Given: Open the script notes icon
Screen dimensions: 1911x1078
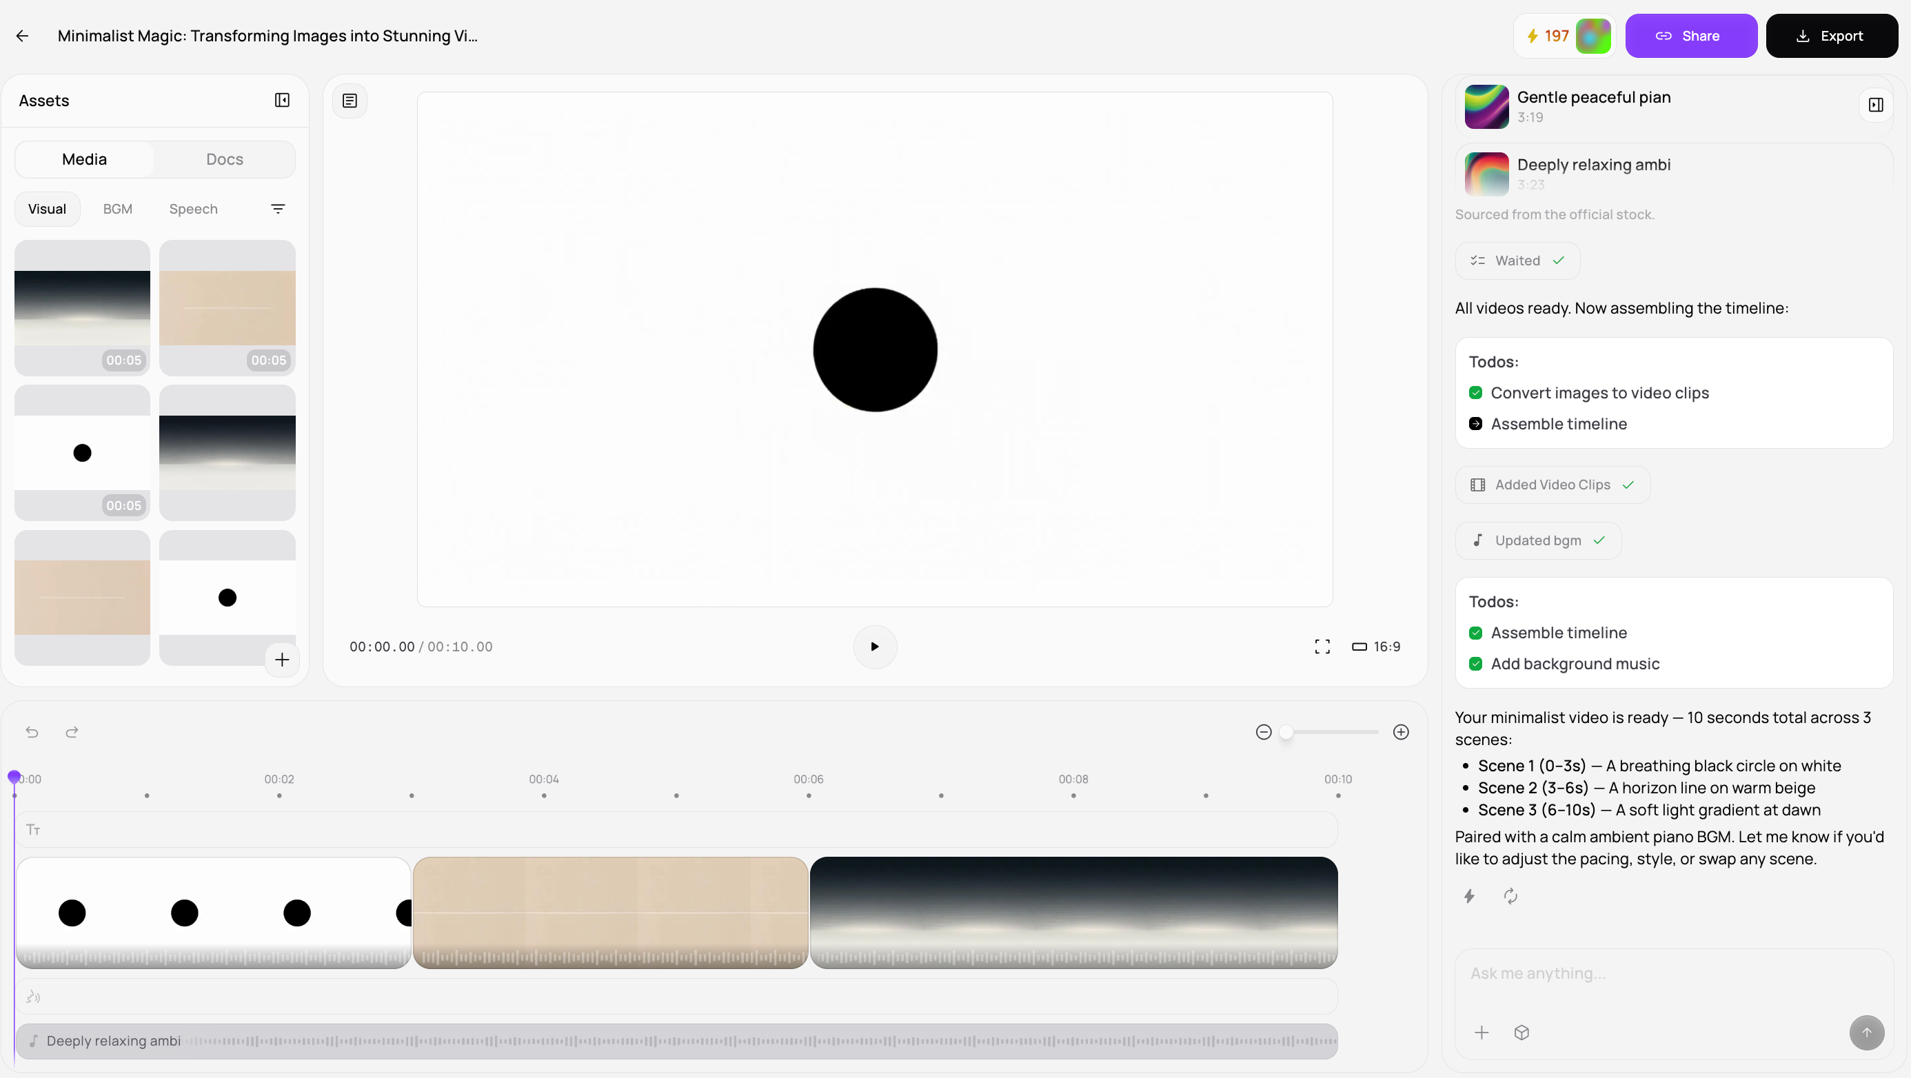Looking at the screenshot, I should (350, 101).
